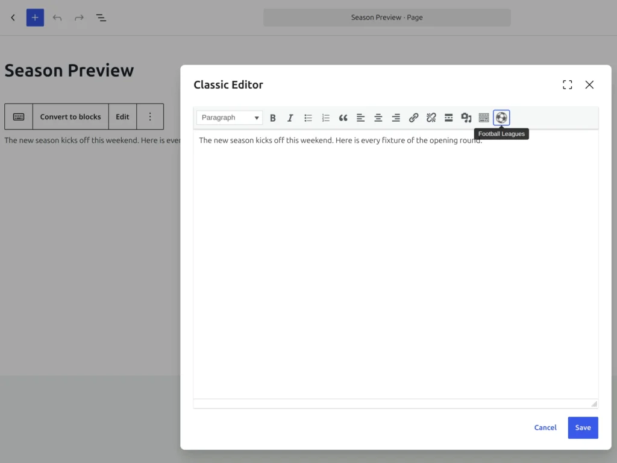Viewport: 617px width, 463px height.
Task: Click the Season Preview · Page title bar
Action: pyautogui.click(x=387, y=17)
